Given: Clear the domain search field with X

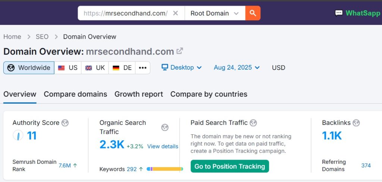Looking at the screenshot, I should click(175, 13).
